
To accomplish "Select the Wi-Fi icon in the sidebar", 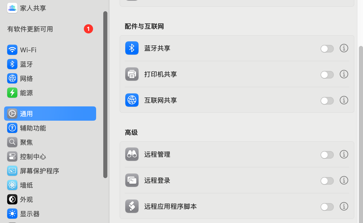I will click(x=12, y=50).
